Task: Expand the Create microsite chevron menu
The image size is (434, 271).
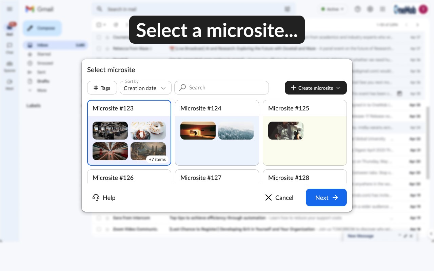Action: coord(338,88)
